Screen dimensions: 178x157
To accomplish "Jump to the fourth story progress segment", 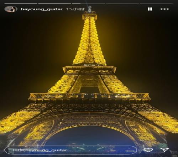I will click(122, 3).
